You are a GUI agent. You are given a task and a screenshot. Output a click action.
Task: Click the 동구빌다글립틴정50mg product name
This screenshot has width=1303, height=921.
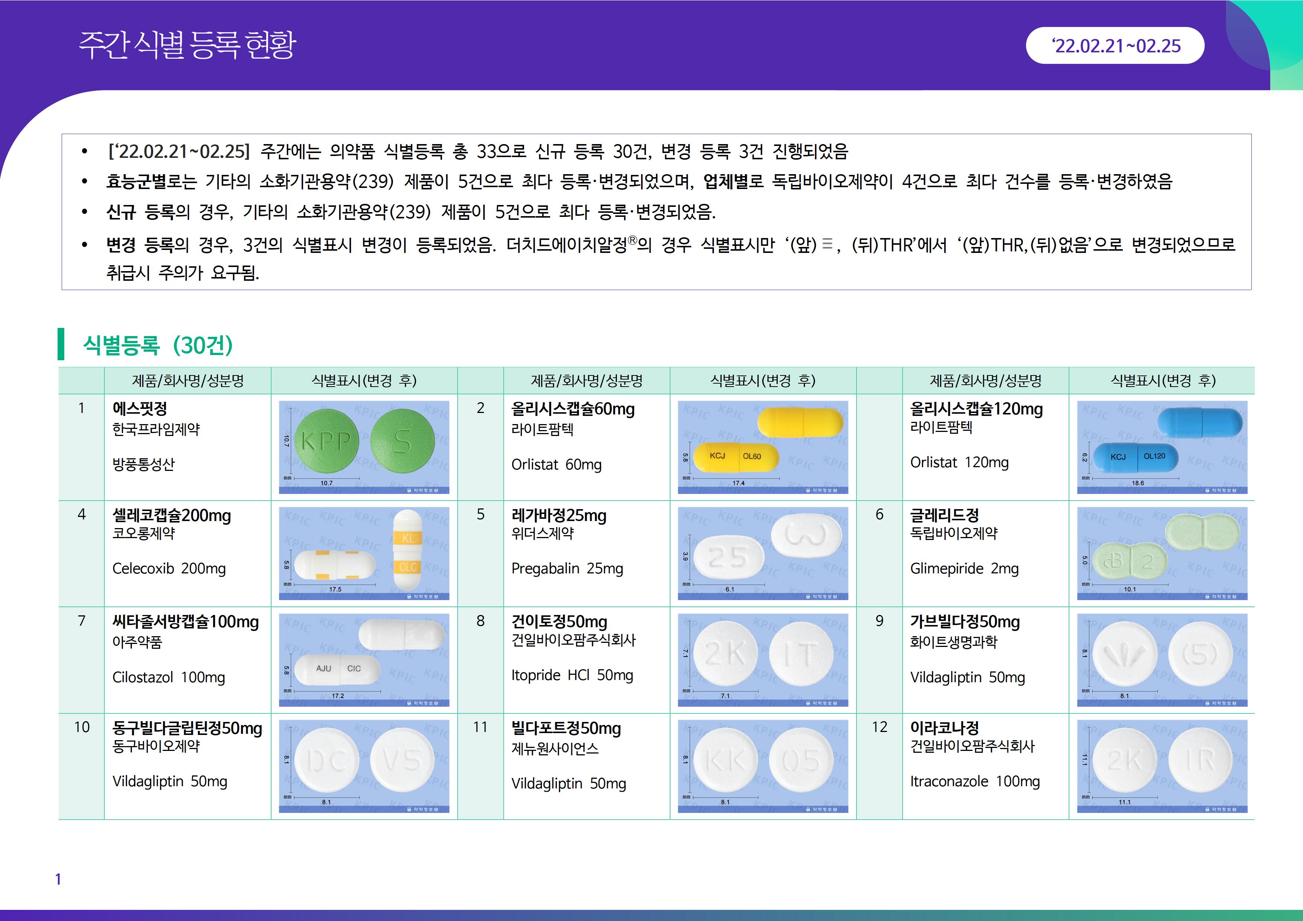(187, 728)
